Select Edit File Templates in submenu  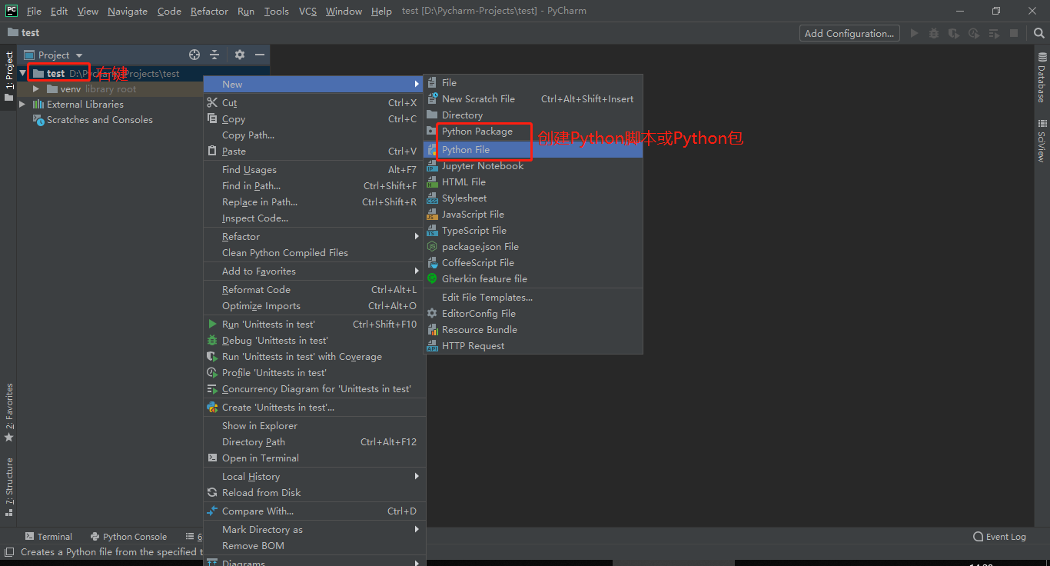533,298
